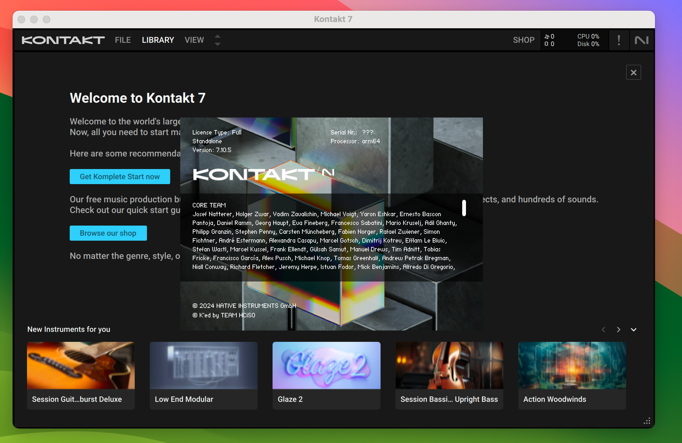Collapse New Instruments section with down chevron
Screen dimensions: 682x443
point(634,330)
